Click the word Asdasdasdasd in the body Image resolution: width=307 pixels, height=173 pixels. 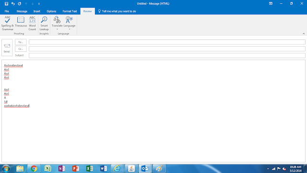pyautogui.click(x=13, y=65)
